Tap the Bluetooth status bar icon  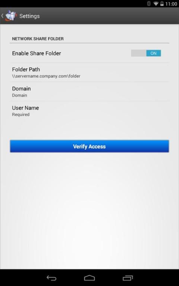point(149,3)
